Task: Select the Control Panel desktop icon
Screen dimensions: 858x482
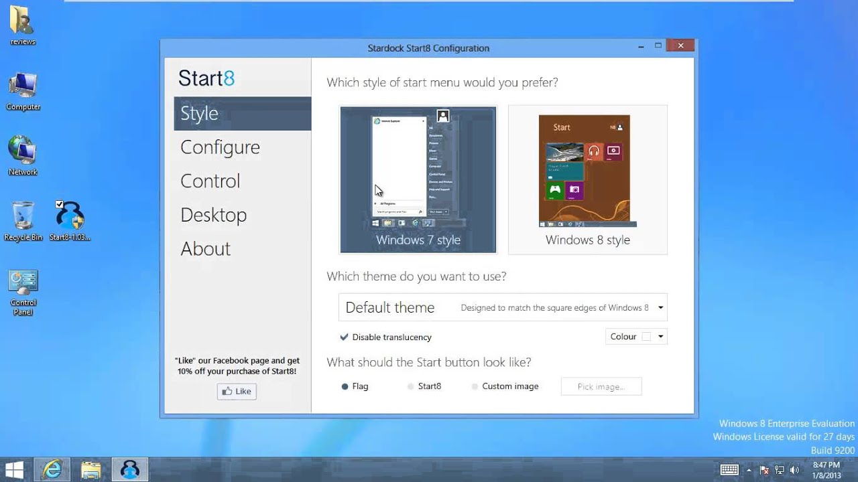Action: pyautogui.click(x=23, y=293)
